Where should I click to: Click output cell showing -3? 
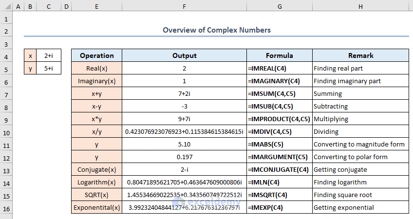(x=185, y=106)
